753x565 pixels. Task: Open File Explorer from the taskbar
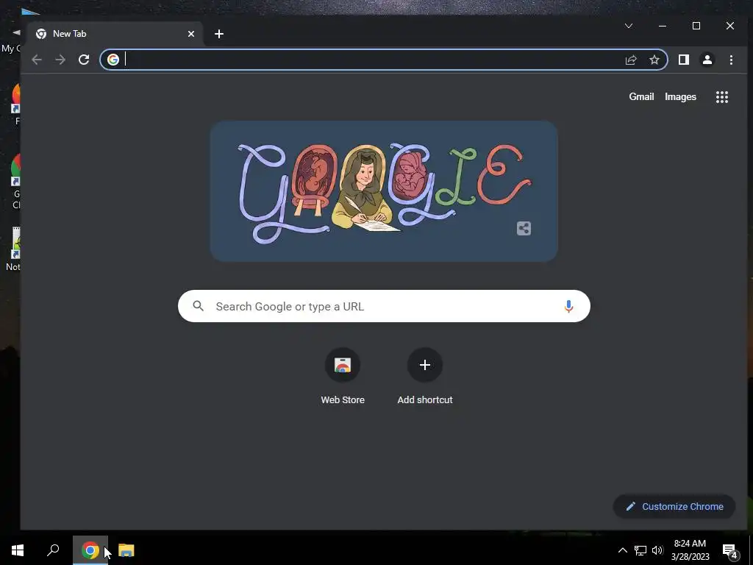coord(126,550)
